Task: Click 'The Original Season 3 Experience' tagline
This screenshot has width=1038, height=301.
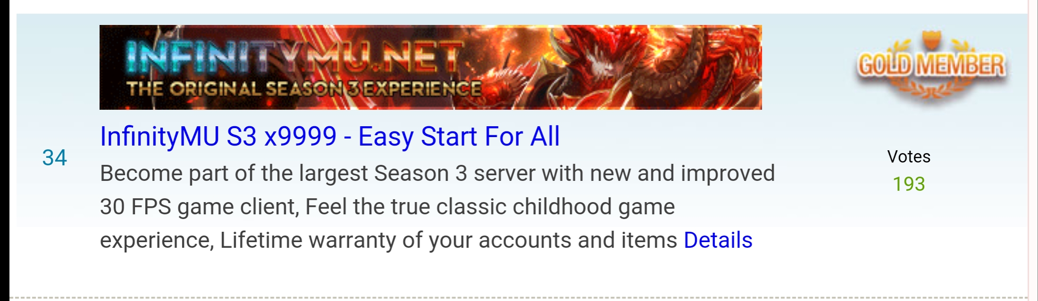Action: click(x=304, y=89)
